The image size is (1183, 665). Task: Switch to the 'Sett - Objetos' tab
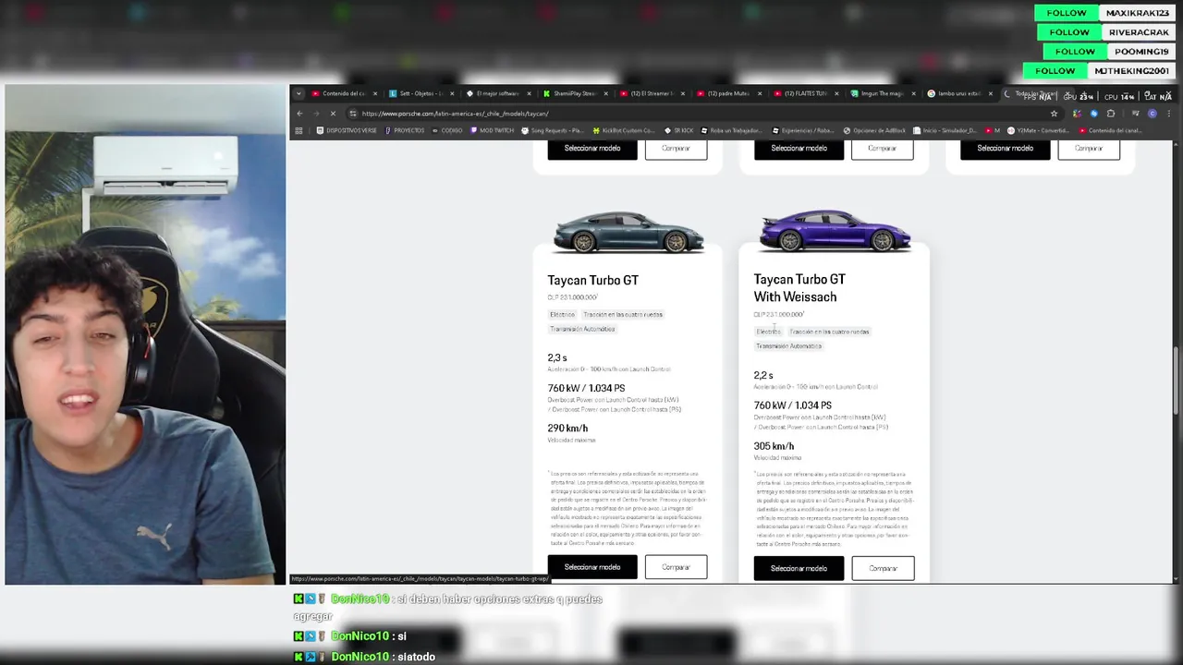(x=421, y=93)
